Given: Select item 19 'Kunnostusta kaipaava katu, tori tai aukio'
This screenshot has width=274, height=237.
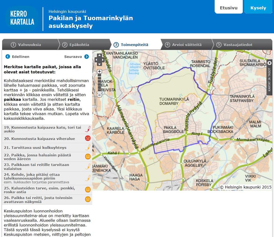Looking at the screenshot, I should pos(47,129).
